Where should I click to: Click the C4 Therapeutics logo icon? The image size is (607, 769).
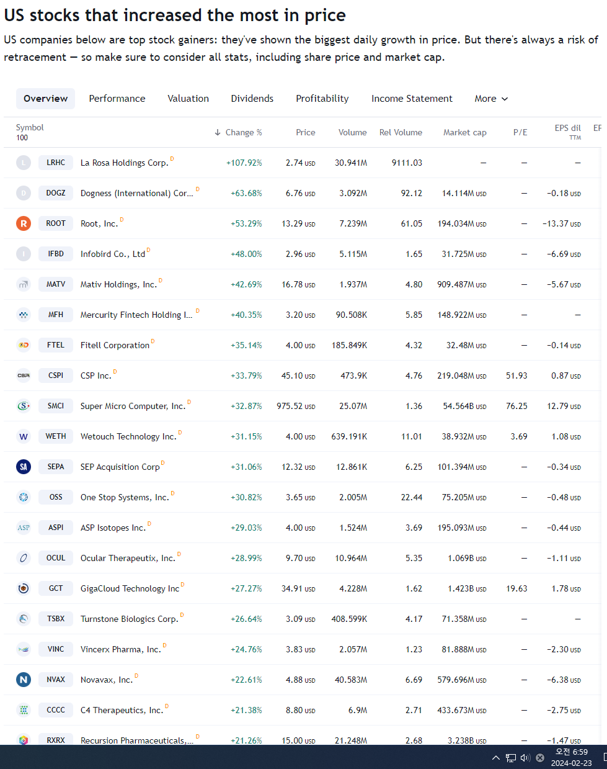pos(24,710)
